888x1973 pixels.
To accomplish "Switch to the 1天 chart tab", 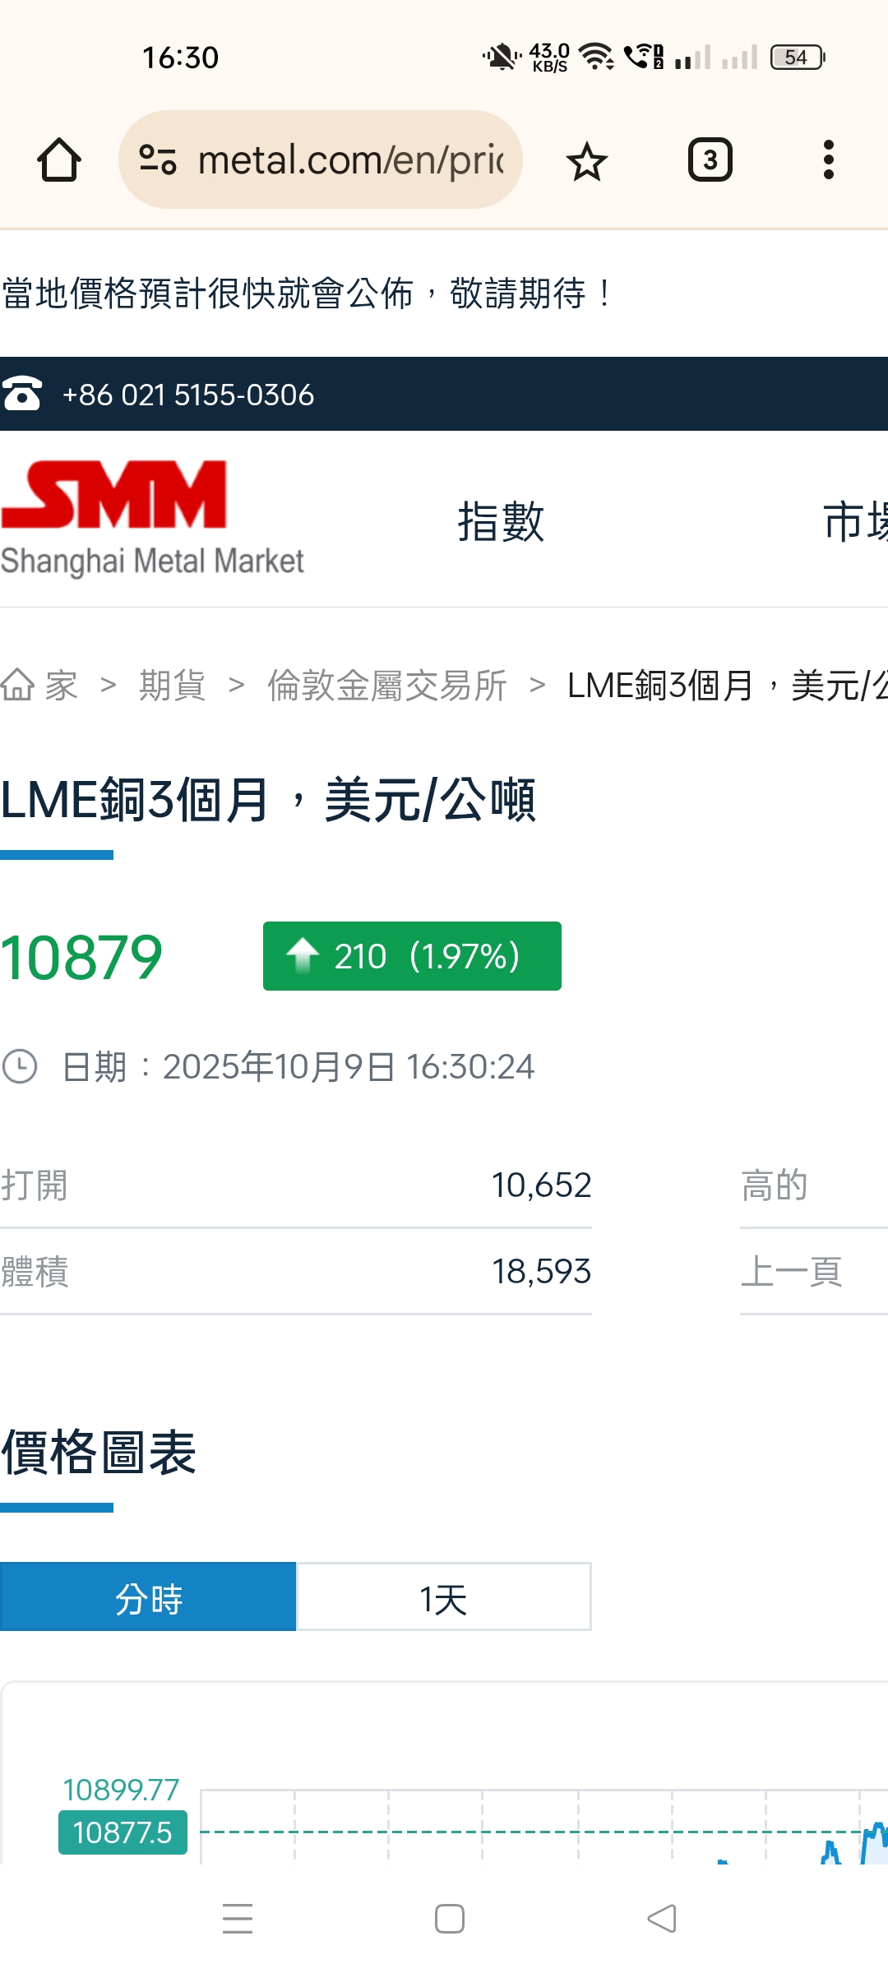I will (444, 1596).
